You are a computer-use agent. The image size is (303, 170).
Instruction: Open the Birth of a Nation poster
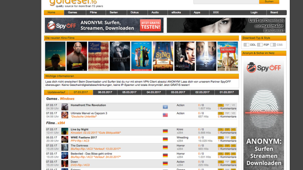click(x=99, y=56)
